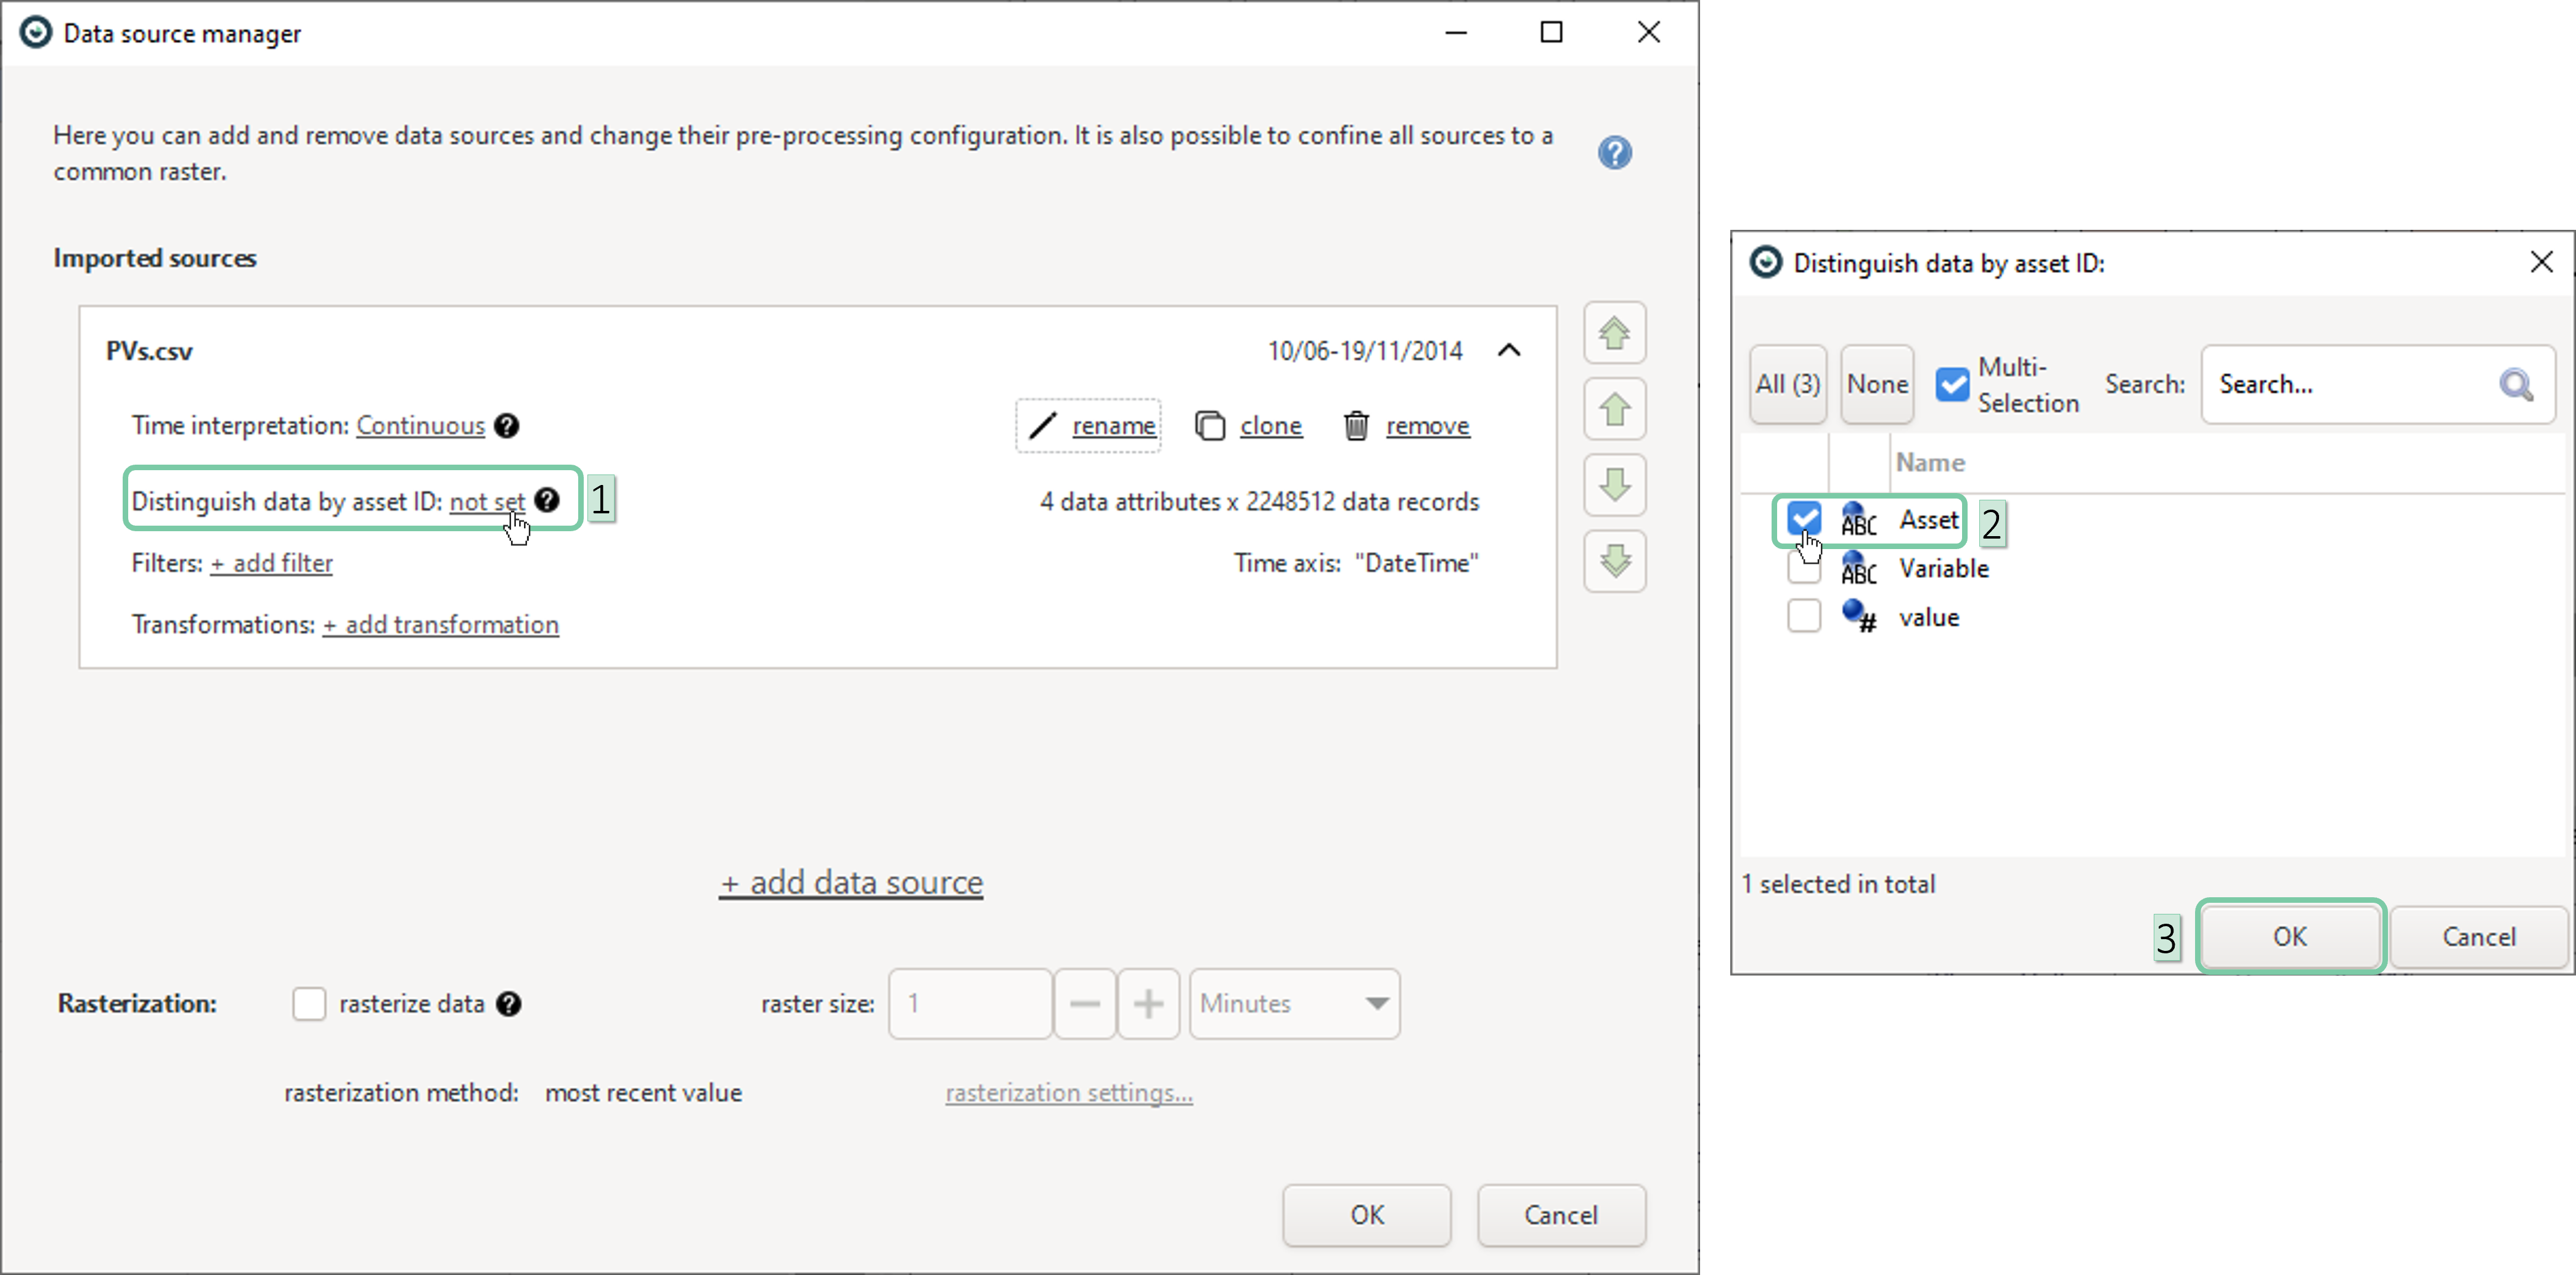The width and height of the screenshot is (2576, 1275).
Task: Click the '10/06-19/11/2014' date range text
Action: pos(1365,351)
